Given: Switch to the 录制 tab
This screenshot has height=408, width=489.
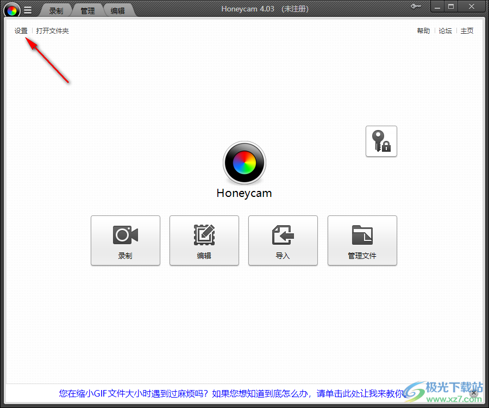Looking at the screenshot, I should pyautogui.click(x=56, y=11).
